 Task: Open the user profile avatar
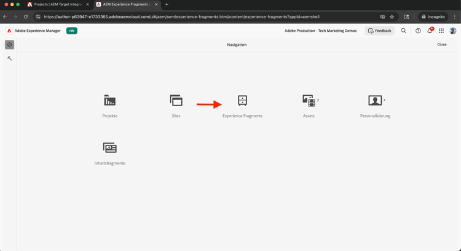point(453,31)
